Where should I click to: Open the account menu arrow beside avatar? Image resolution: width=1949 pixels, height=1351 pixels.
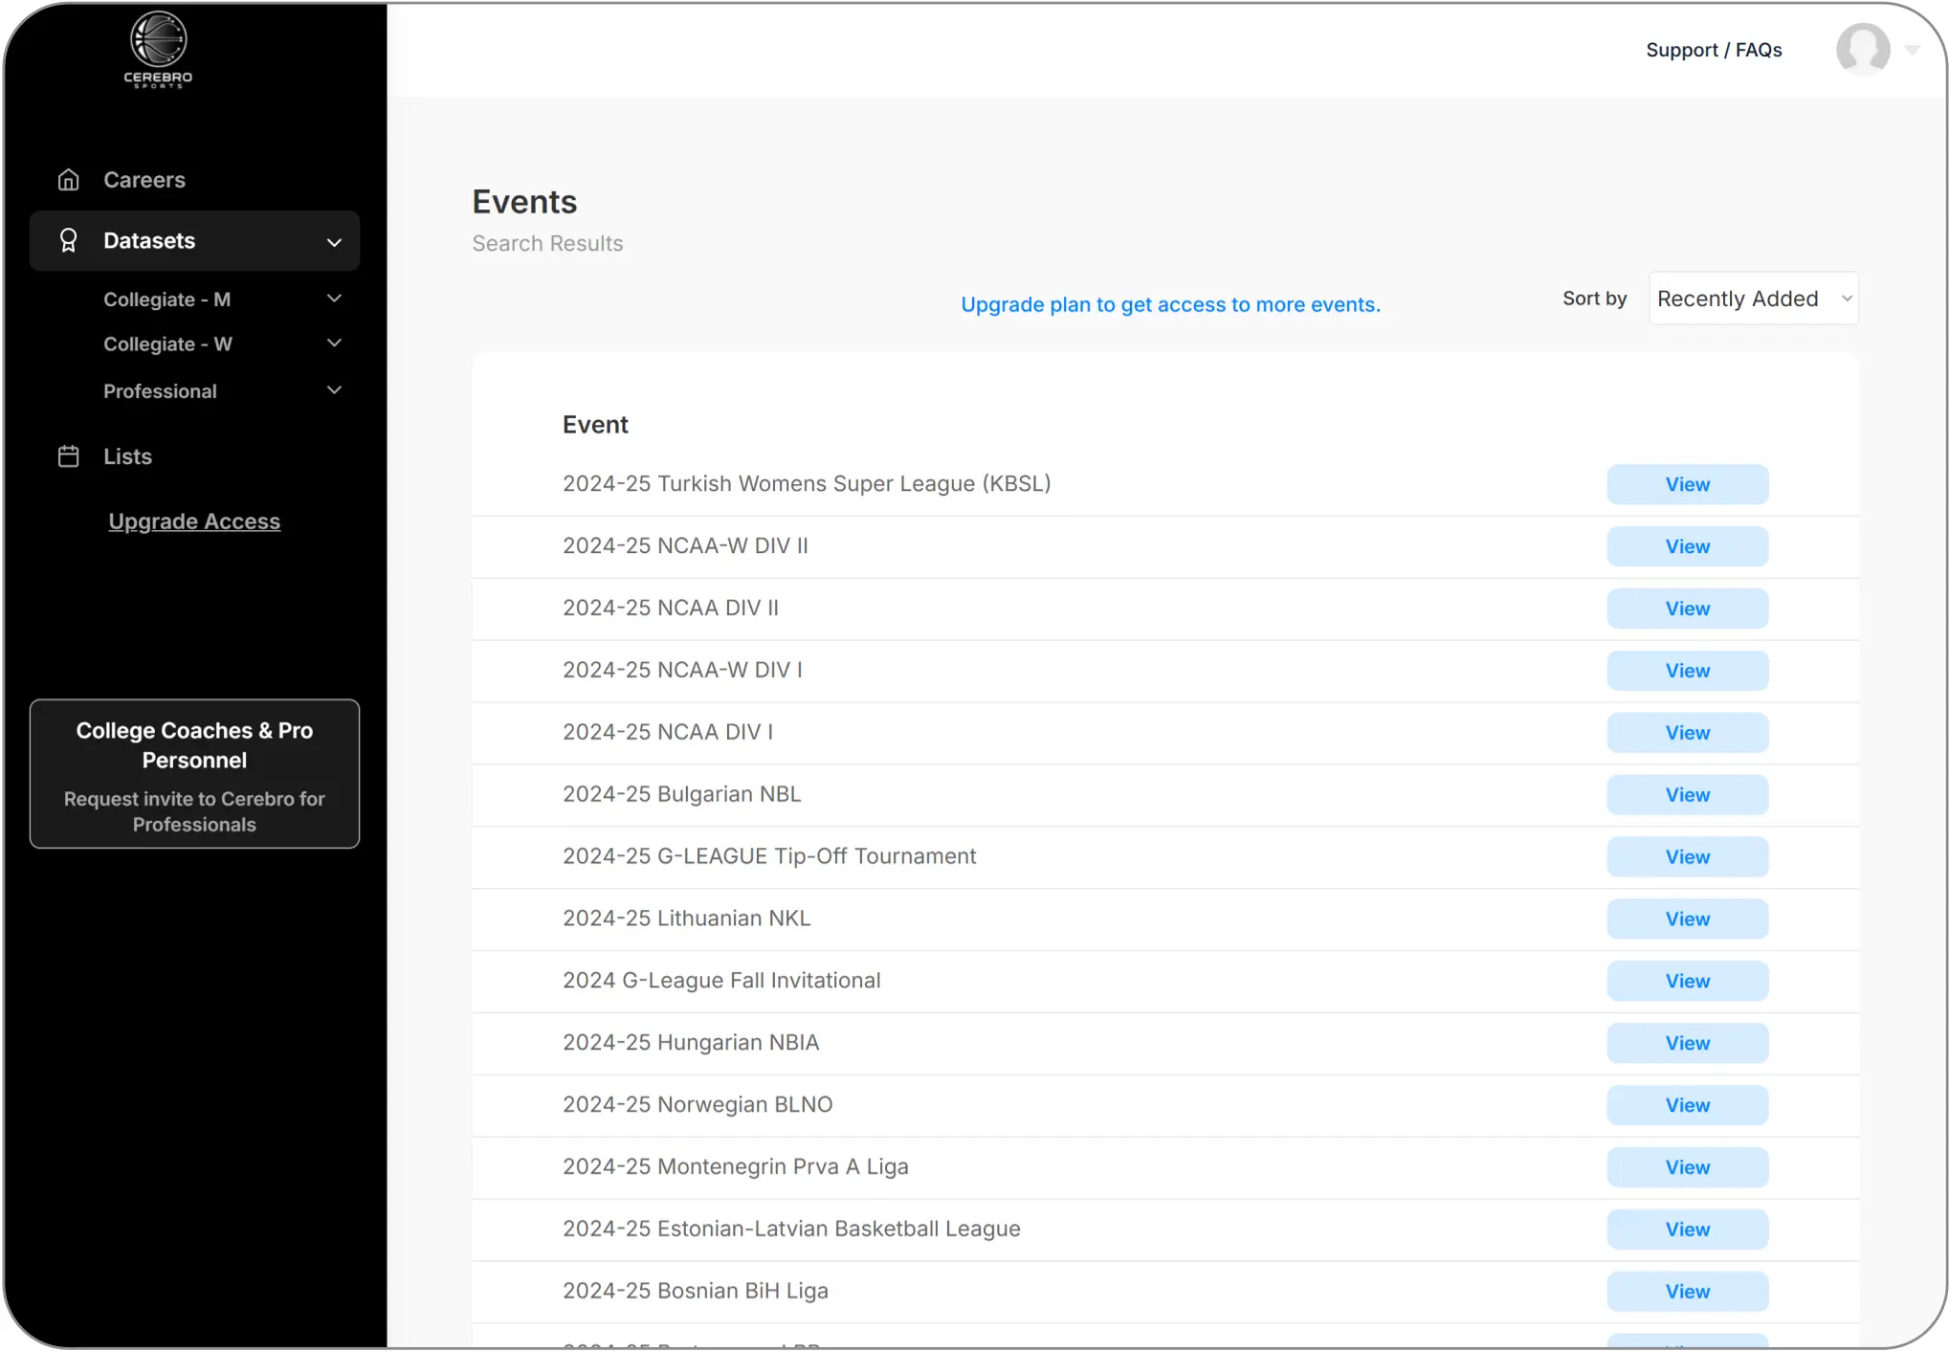[1912, 50]
